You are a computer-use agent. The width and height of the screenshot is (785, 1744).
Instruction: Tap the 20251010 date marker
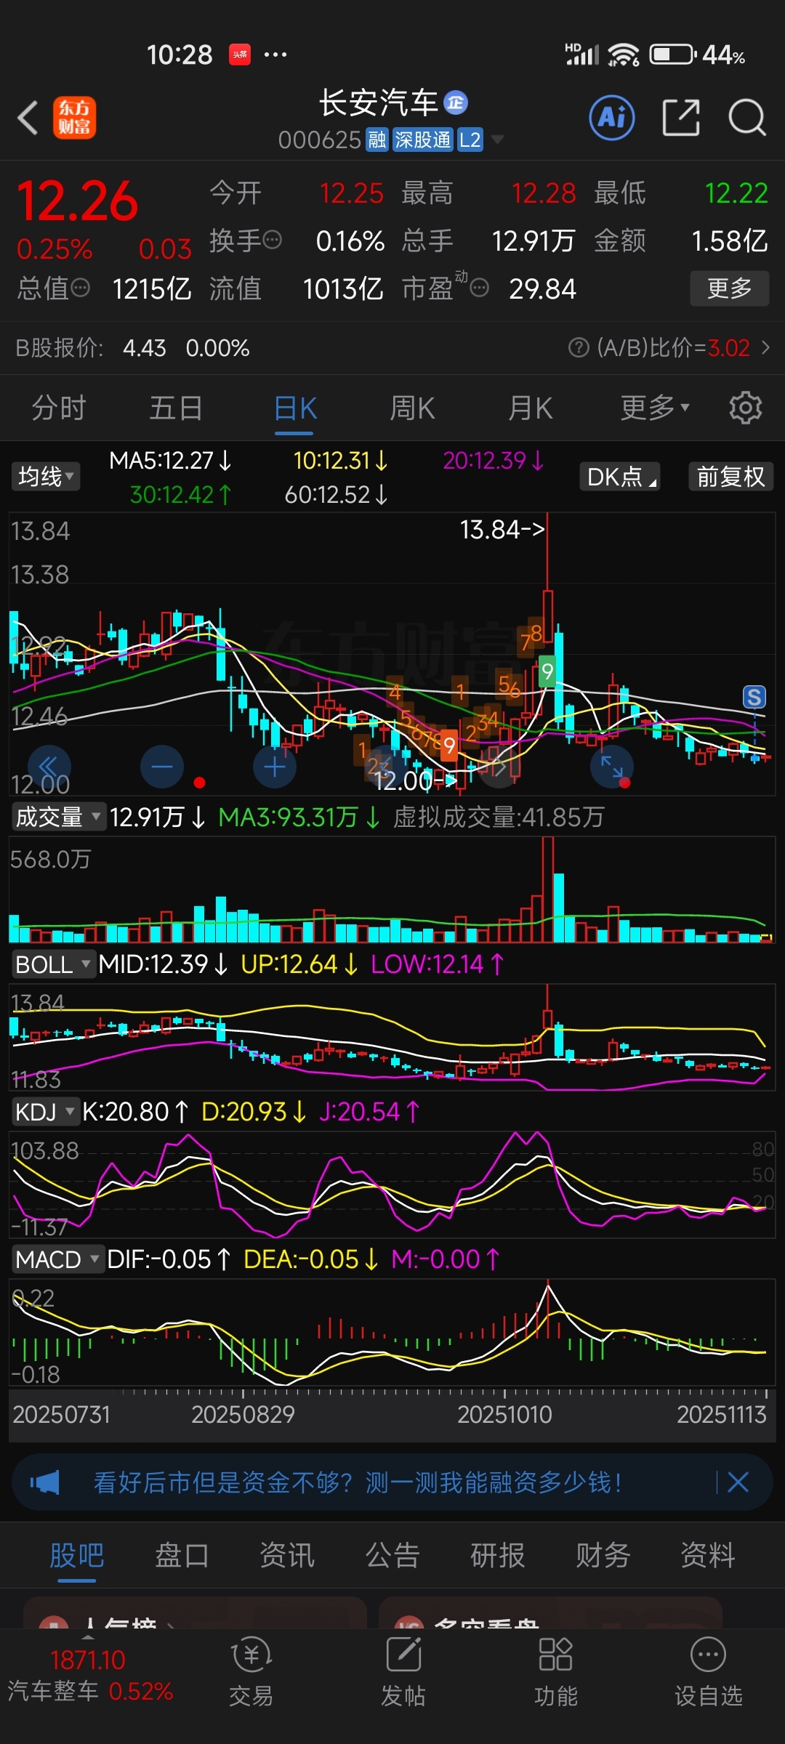tap(504, 1414)
